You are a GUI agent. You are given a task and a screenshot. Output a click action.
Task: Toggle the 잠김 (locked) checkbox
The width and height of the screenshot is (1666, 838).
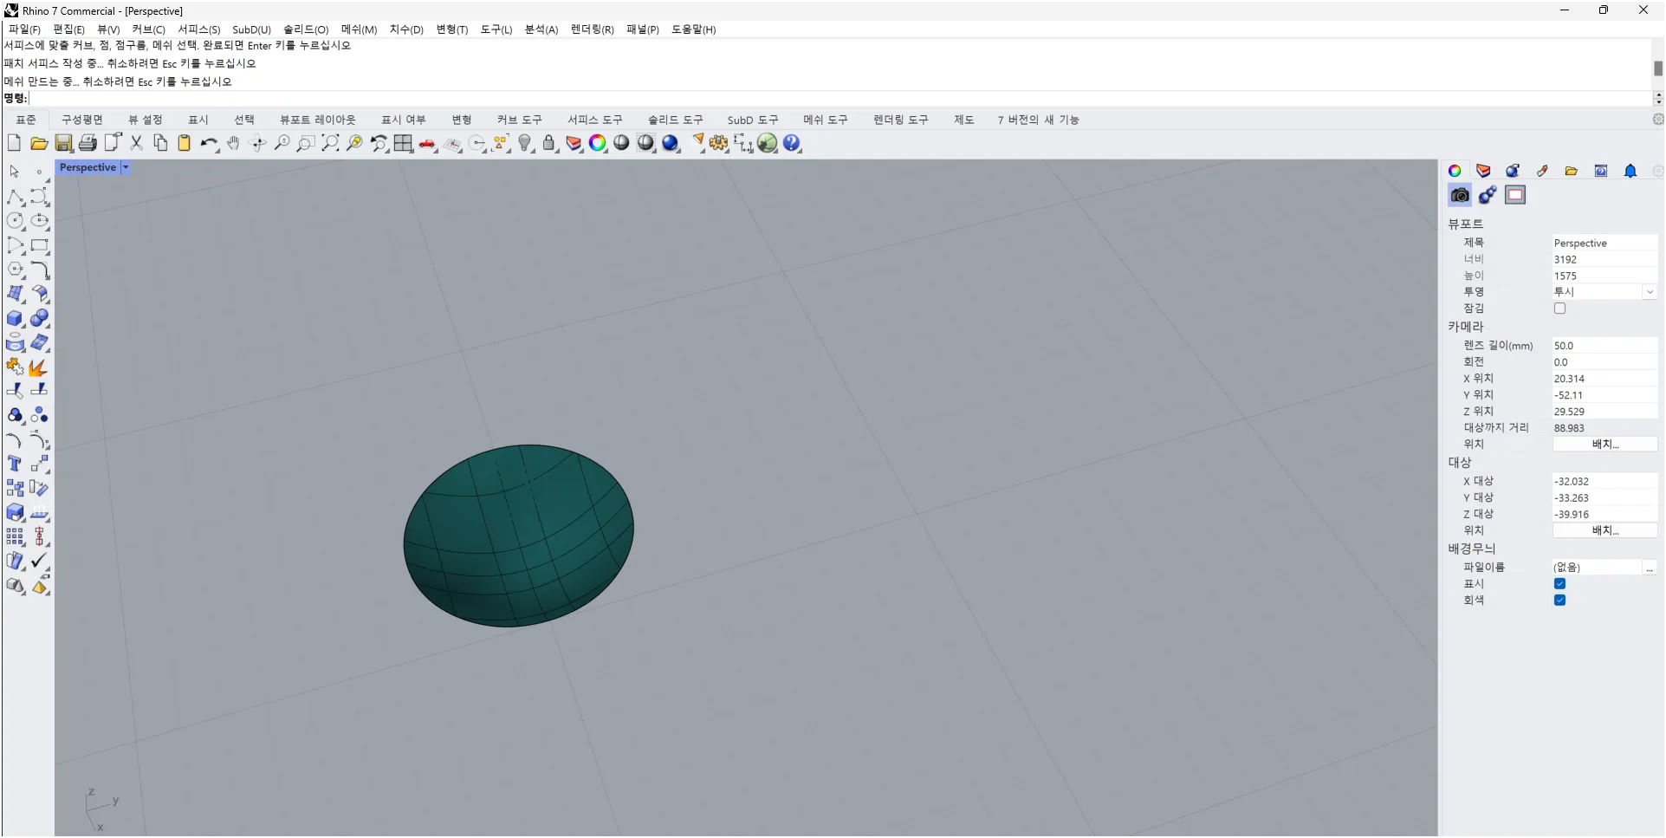(x=1559, y=309)
